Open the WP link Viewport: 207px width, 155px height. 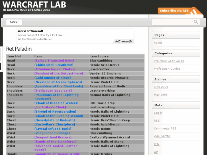tap(156, 152)
